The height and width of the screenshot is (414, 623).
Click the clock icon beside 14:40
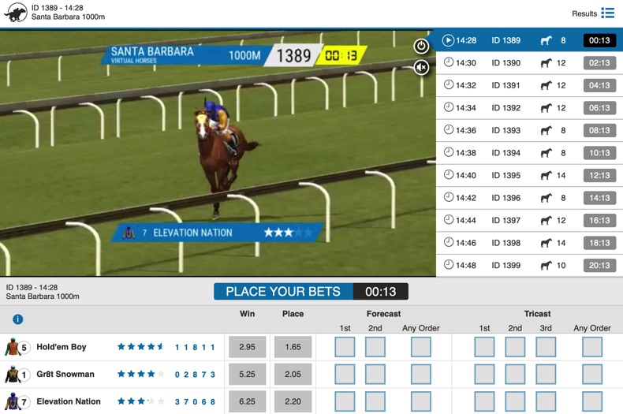[x=449, y=175]
